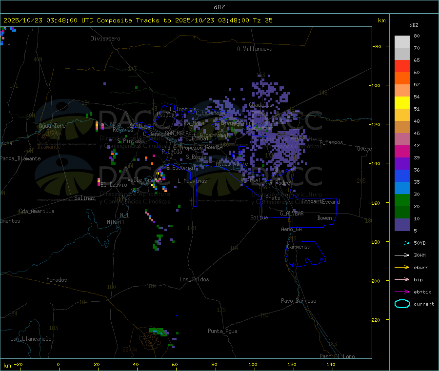Click the Paso_El_Loro map label
This screenshot has height=371, width=439.
coord(337,356)
